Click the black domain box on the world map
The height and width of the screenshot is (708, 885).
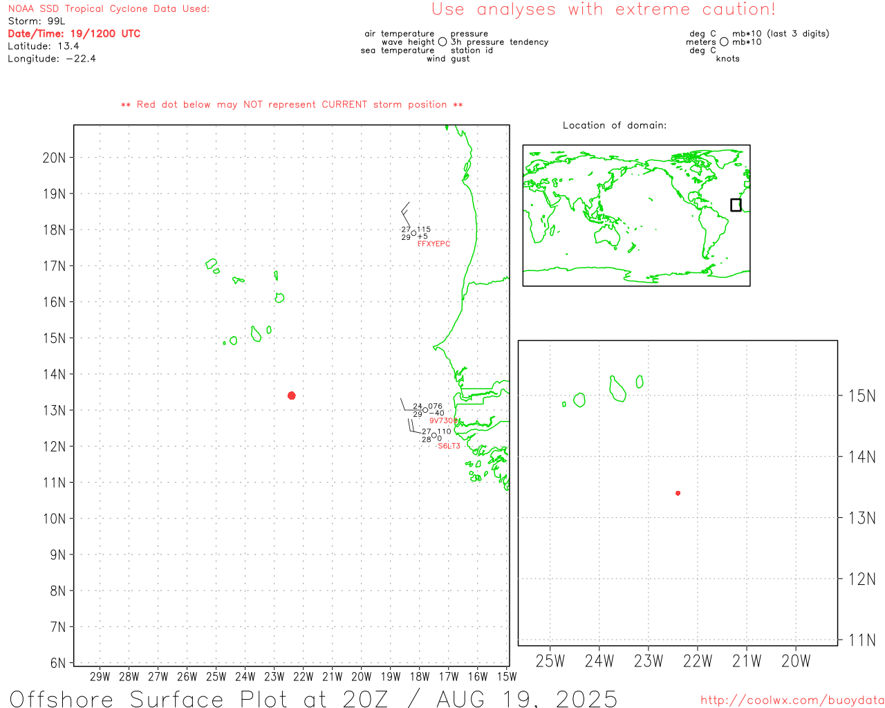tap(736, 205)
